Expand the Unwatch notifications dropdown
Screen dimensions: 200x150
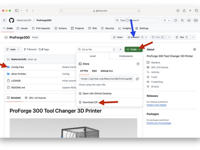click(146, 37)
